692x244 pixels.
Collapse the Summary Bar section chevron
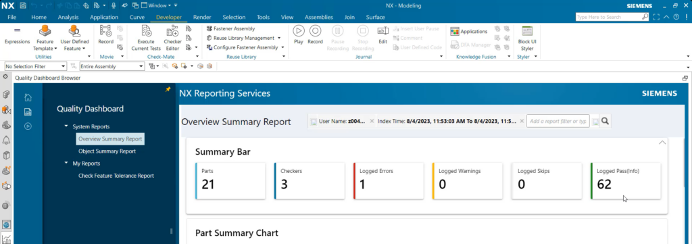pyautogui.click(x=662, y=143)
